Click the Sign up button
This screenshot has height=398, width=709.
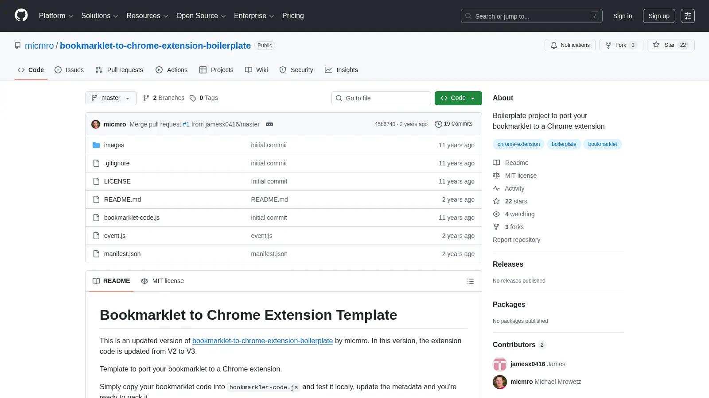click(x=659, y=16)
